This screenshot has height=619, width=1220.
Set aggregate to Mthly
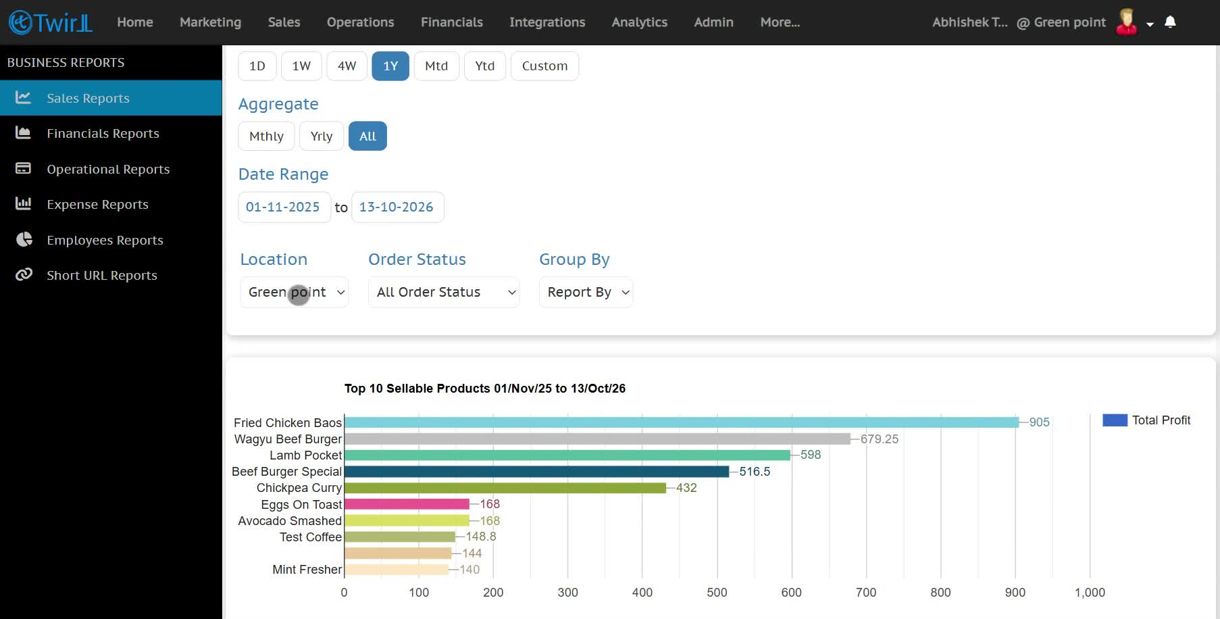point(266,136)
